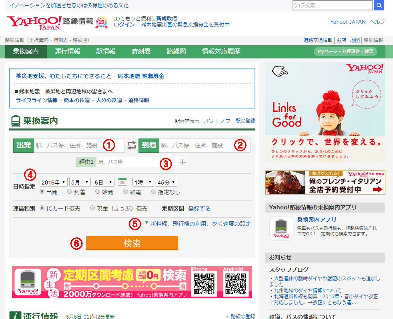Click the ヘルプ link
The width and height of the screenshot is (393, 319).
click(377, 22)
